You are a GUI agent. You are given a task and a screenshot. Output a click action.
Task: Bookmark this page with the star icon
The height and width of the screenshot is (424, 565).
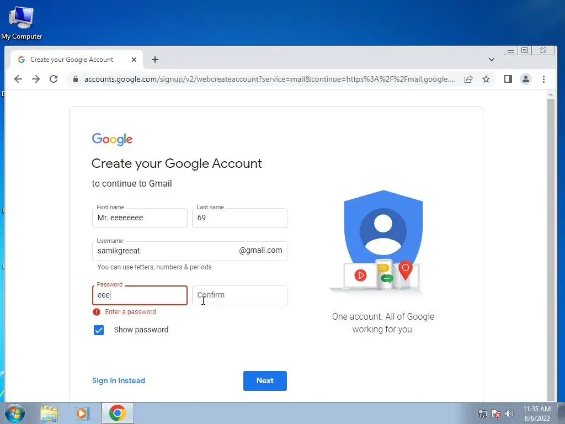click(486, 79)
